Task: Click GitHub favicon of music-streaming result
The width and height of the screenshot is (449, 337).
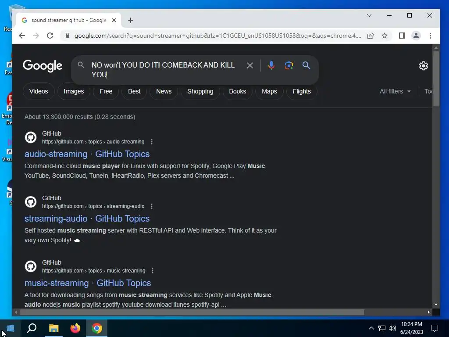Action: 31,266
